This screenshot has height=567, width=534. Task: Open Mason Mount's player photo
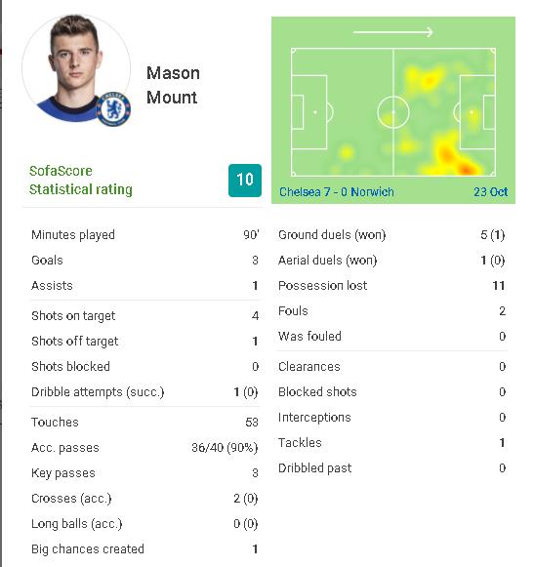[76, 68]
